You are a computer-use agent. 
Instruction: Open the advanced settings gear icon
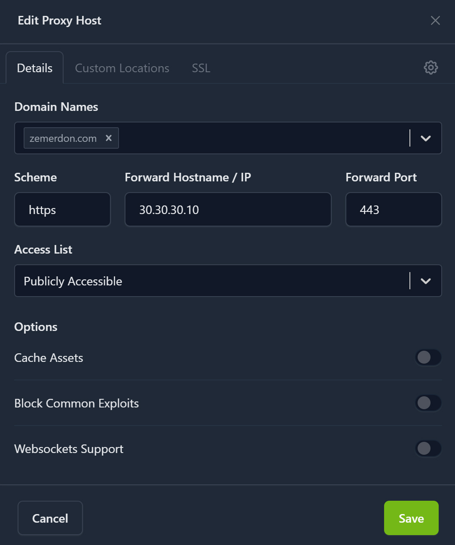click(x=431, y=67)
